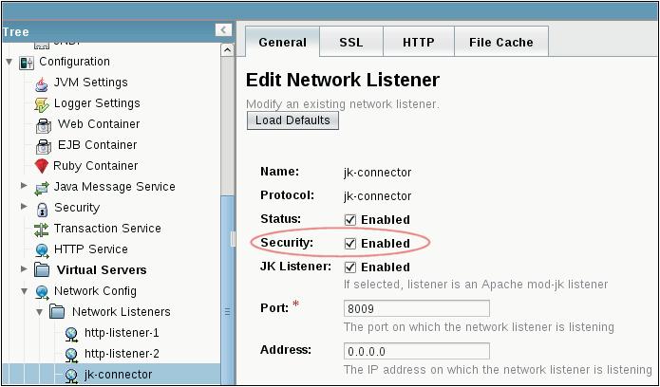Expand the Virtual Servers tree node
This screenshot has height=387, width=660.
click(24, 269)
